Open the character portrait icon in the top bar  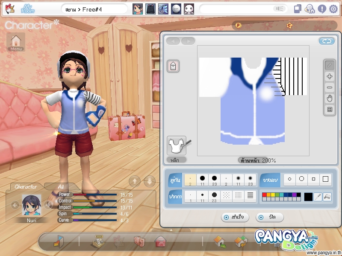click(138, 9)
